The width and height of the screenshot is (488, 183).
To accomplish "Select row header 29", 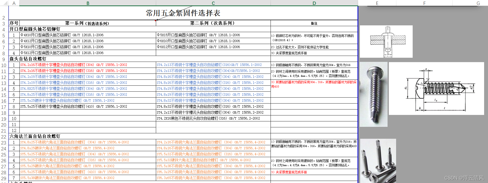I will 4,178.
